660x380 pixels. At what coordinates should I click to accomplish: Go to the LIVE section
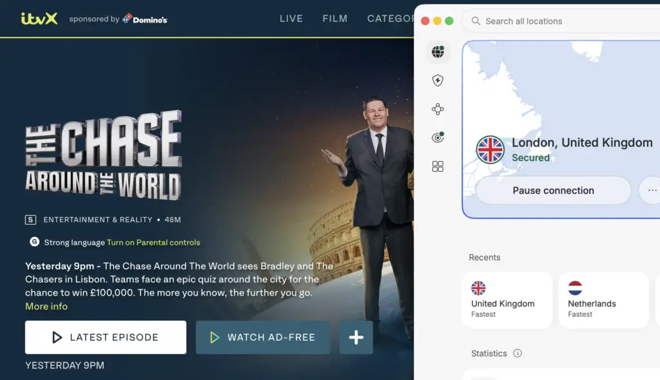[291, 19]
